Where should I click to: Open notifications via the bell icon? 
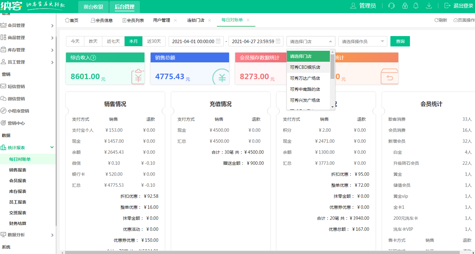pos(416,6)
